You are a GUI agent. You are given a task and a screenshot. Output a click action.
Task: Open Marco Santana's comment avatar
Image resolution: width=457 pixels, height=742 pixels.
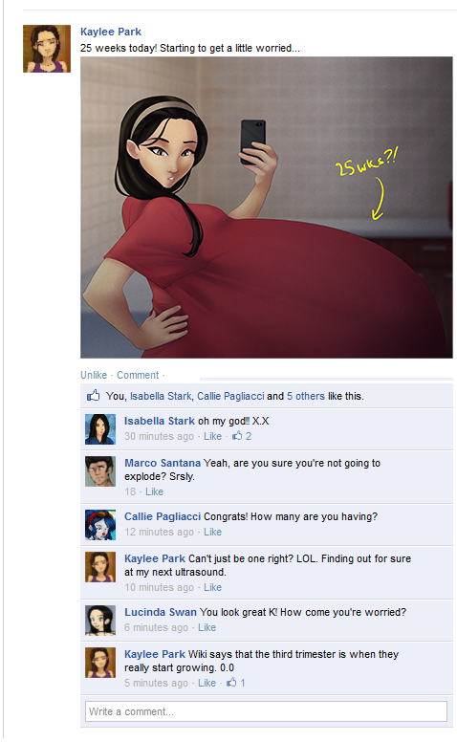click(x=100, y=471)
